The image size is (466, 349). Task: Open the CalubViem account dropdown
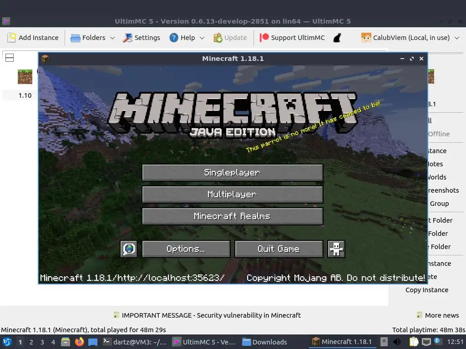[x=410, y=38]
